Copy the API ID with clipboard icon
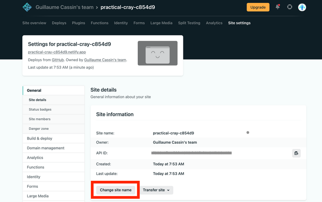This screenshot has height=202, width=322. 296,153
